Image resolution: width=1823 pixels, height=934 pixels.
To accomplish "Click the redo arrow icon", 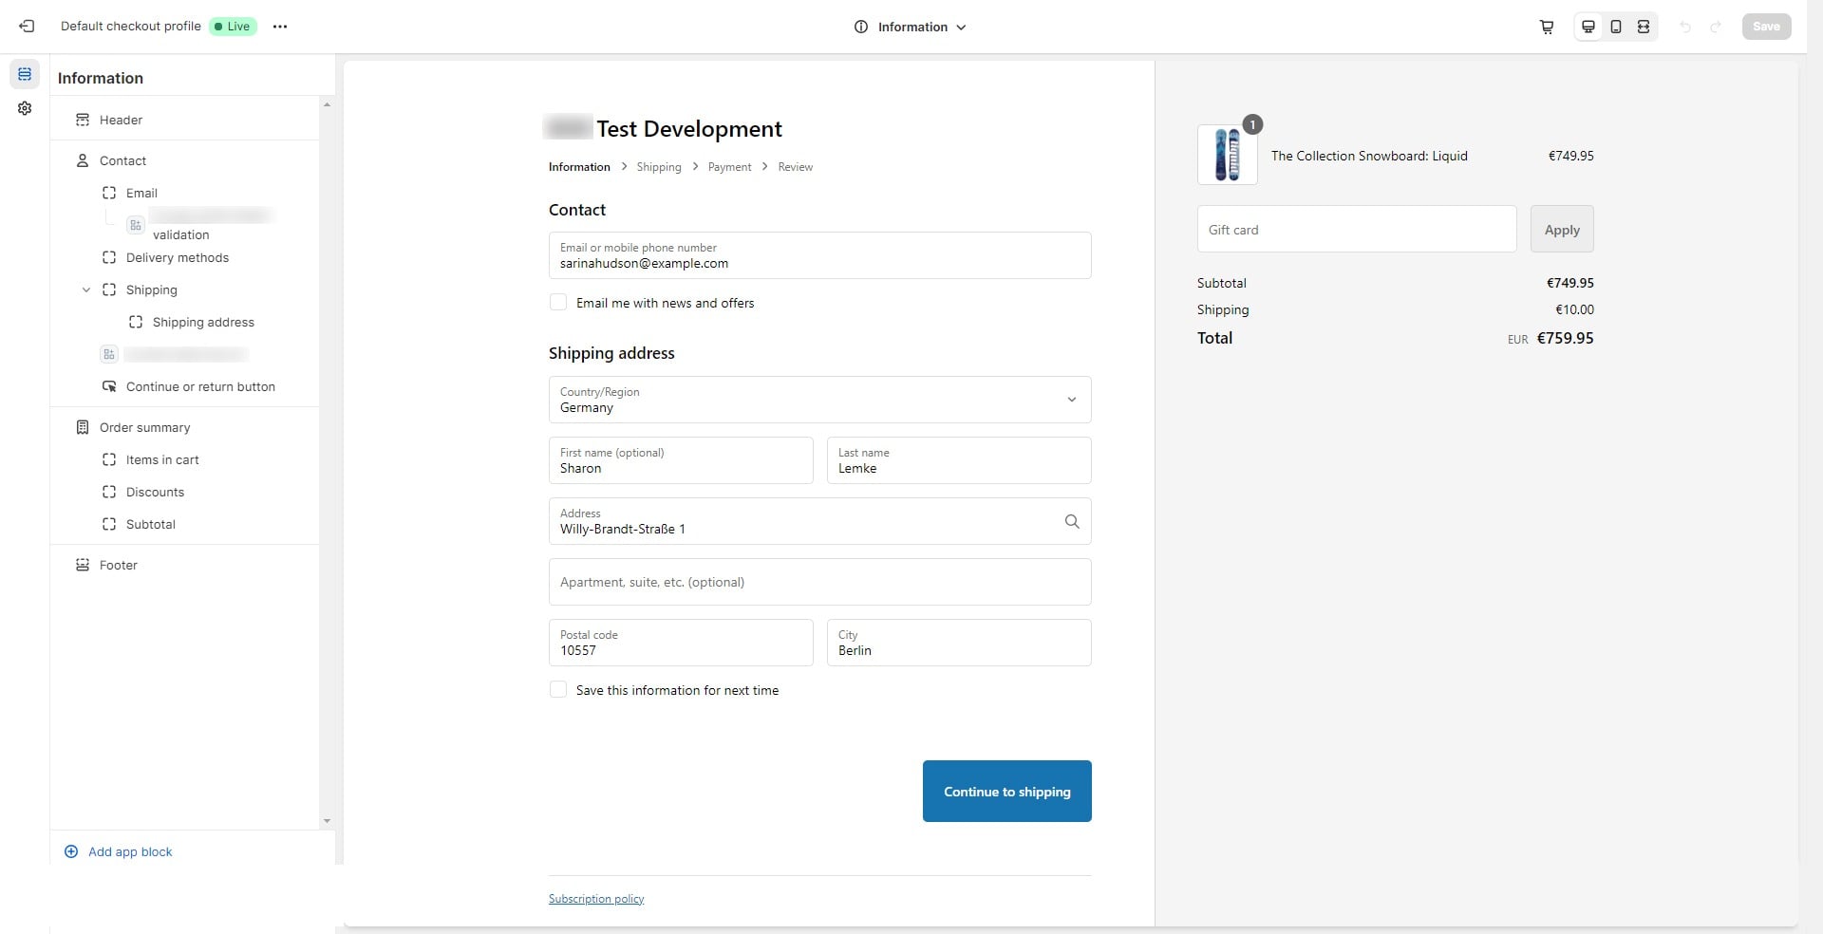I will [x=1716, y=27].
